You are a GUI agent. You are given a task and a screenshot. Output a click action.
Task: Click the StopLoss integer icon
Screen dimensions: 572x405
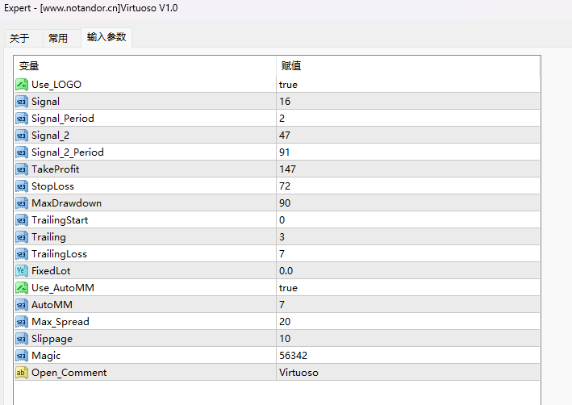(22, 186)
